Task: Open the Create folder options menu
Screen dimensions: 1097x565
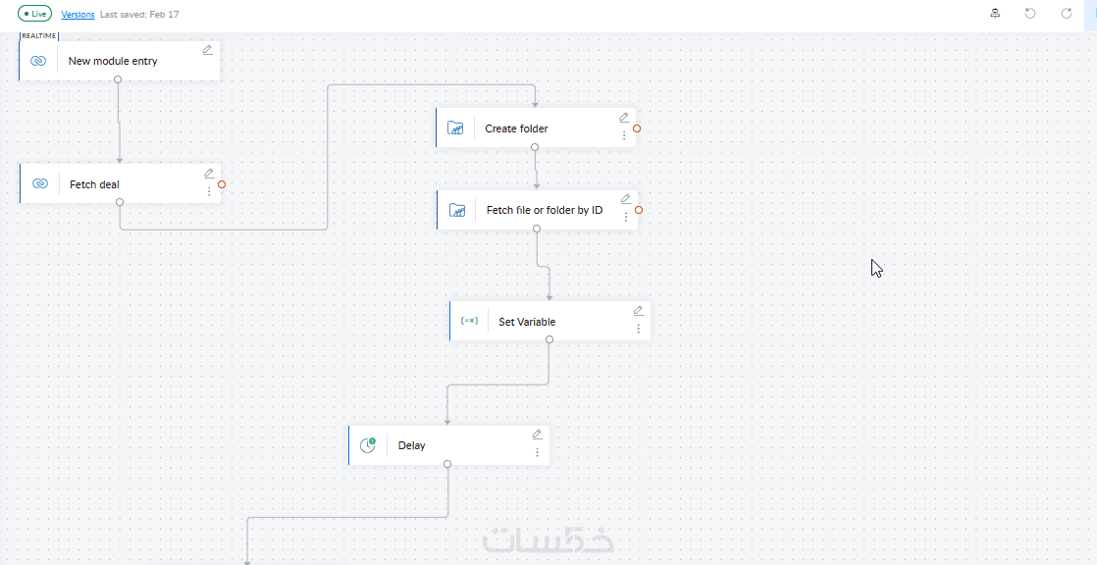Action: pyautogui.click(x=624, y=135)
